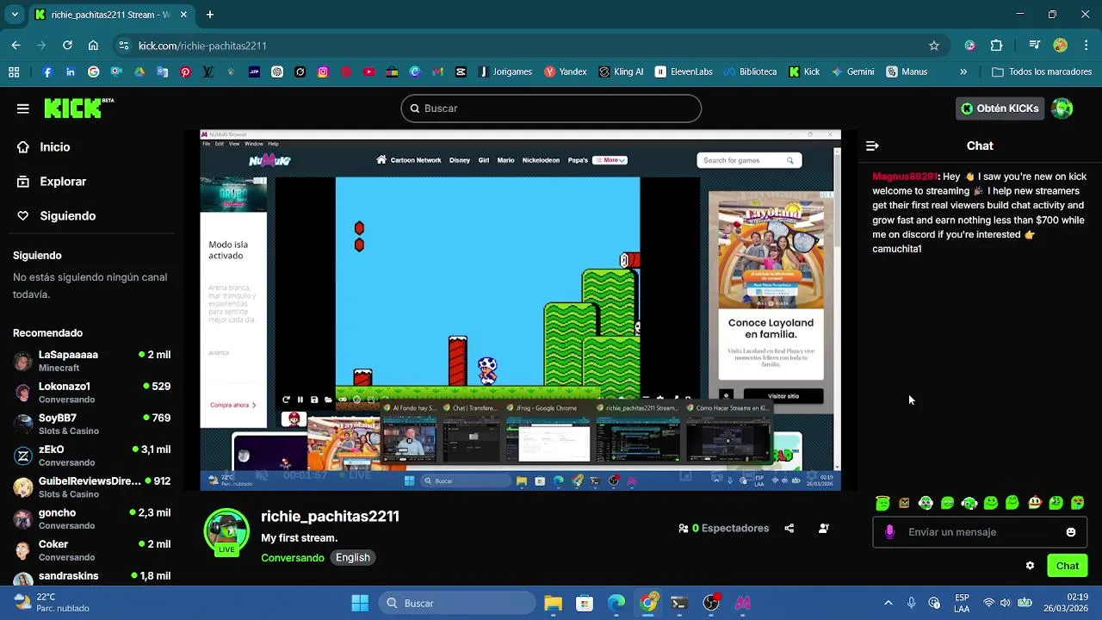
Task: Open richie_pachitas2211 channel avatar
Action: coord(226,532)
